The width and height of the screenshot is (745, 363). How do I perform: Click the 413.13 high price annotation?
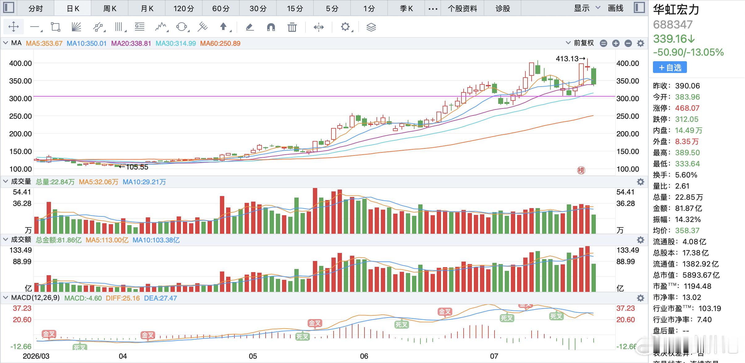[x=570, y=58]
